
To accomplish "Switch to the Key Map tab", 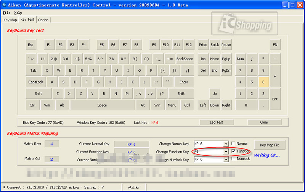I will [10, 20].
